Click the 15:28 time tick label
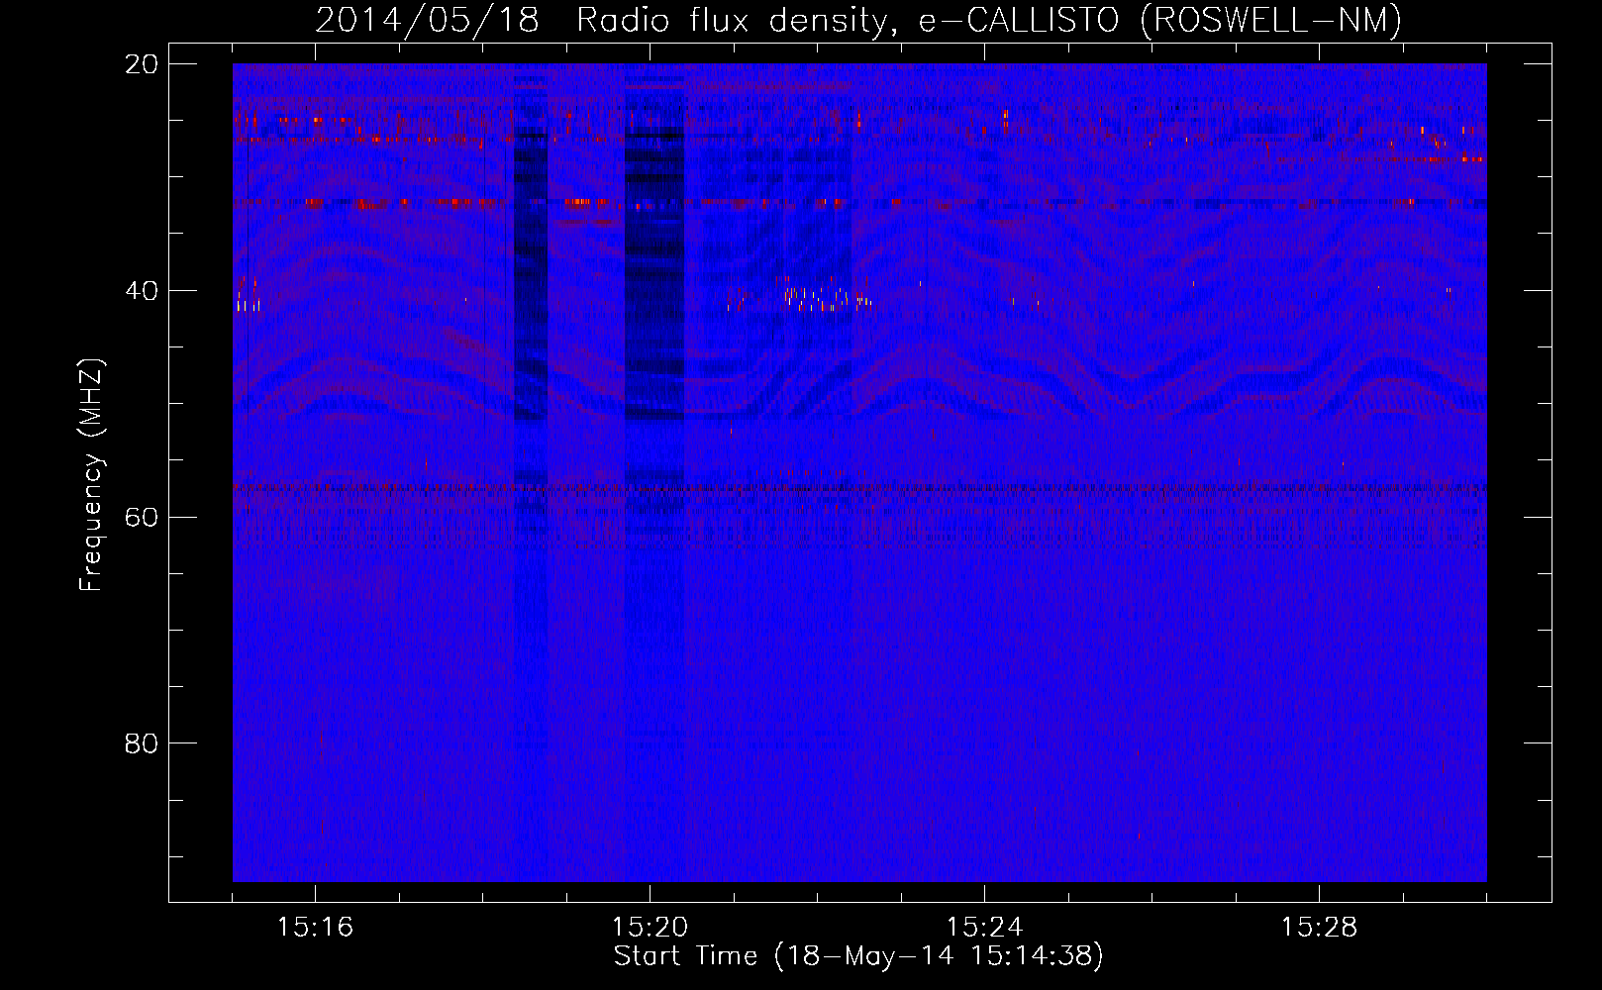The width and height of the screenshot is (1602, 990). [x=1319, y=928]
